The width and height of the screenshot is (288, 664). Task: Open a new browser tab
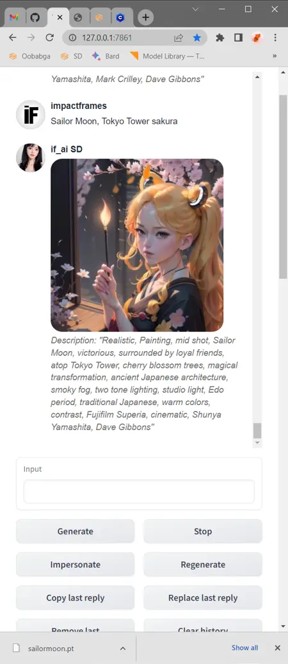145,17
